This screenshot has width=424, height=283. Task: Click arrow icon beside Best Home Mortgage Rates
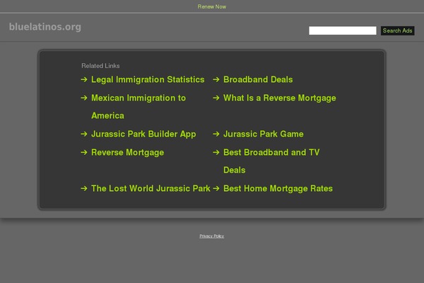click(x=216, y=188)
